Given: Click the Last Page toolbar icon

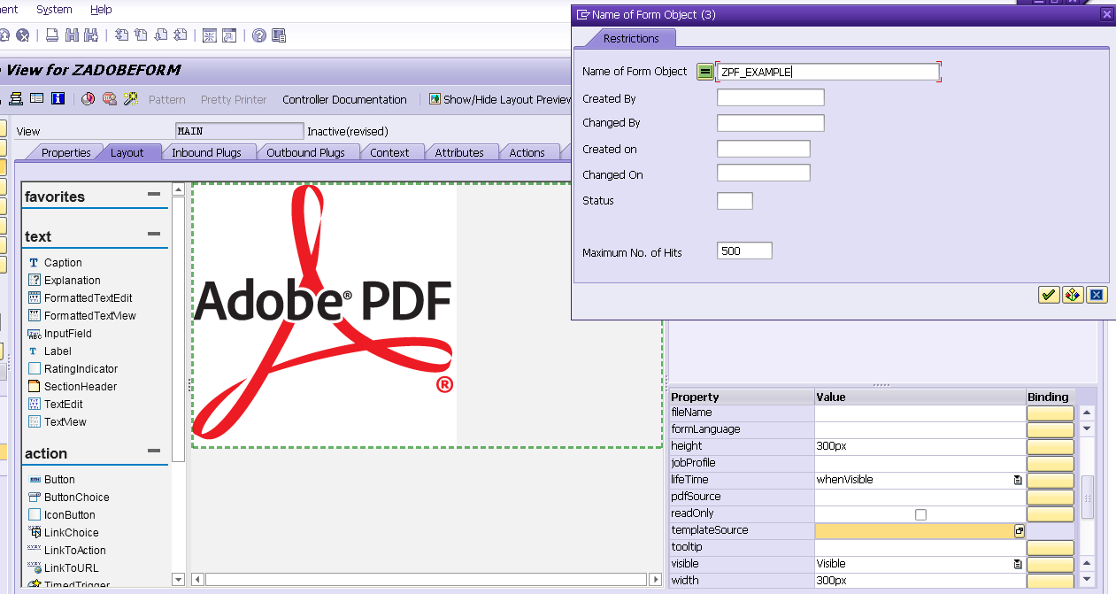Looking at the screenshot, I should click(181, 35).
